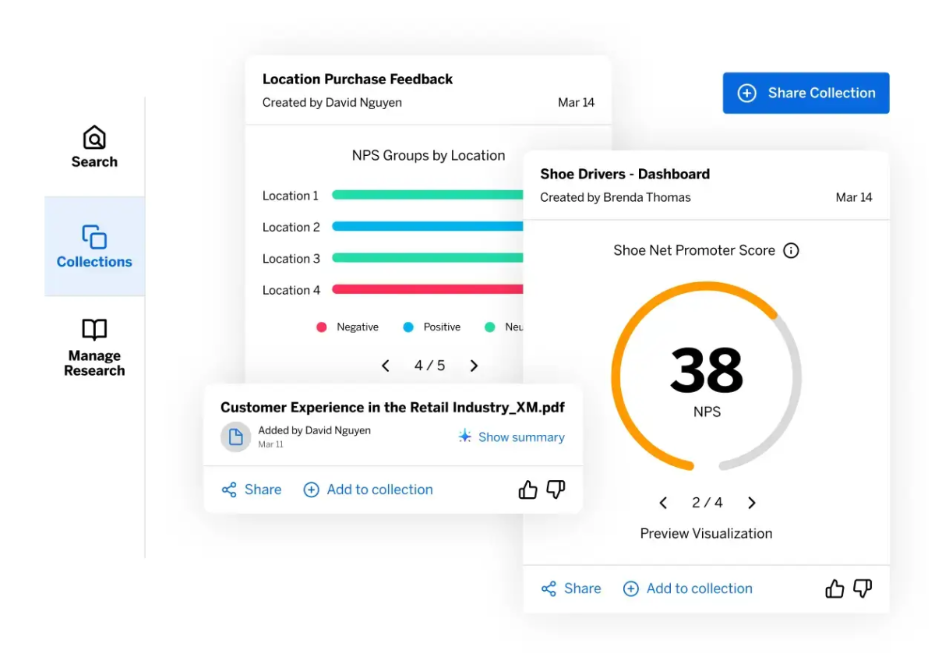
Task: Click the plus icon on Add to collection for the PDF
Action: click(x=311, y=490)
